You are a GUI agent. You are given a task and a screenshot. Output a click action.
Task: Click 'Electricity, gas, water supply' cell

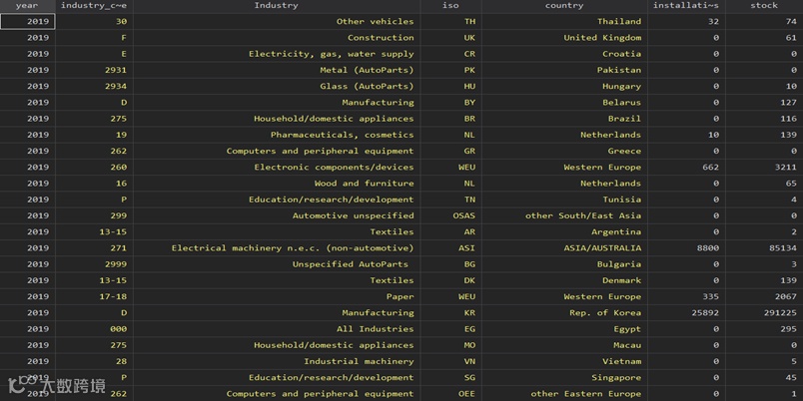point(277,54)
